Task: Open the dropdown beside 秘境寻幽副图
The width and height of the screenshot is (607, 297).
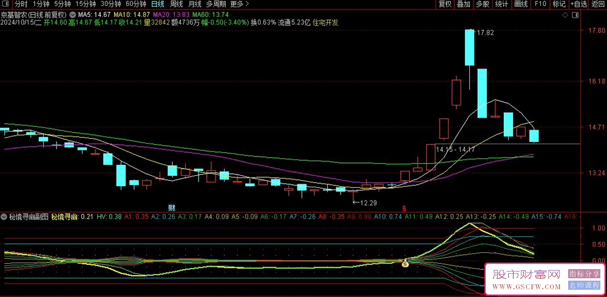Action: (5, 217)
